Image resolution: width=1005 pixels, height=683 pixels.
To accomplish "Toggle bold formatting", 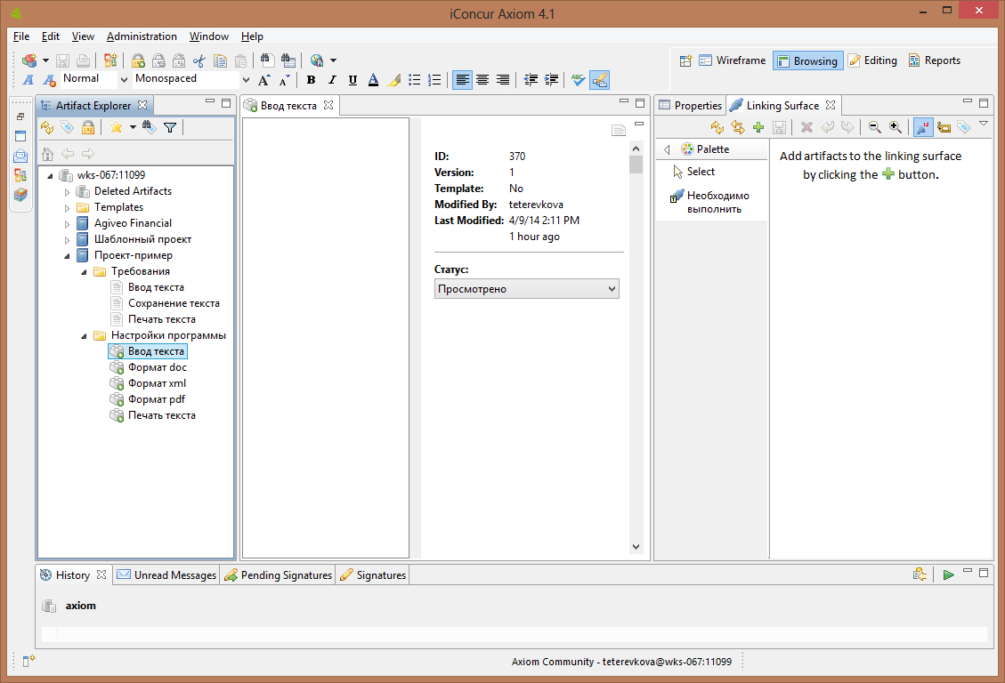I will [x=311, y=80].
